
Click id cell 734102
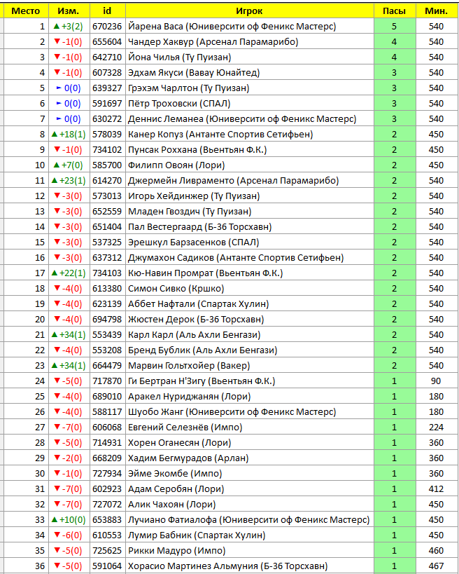pyautogui.click(x=107, y=150)
